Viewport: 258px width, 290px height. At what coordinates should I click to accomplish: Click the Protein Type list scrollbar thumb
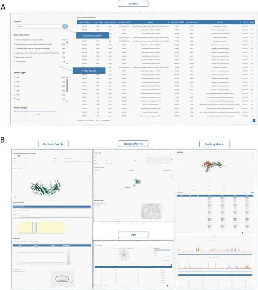pyautogui.click(x=67, y=85)
